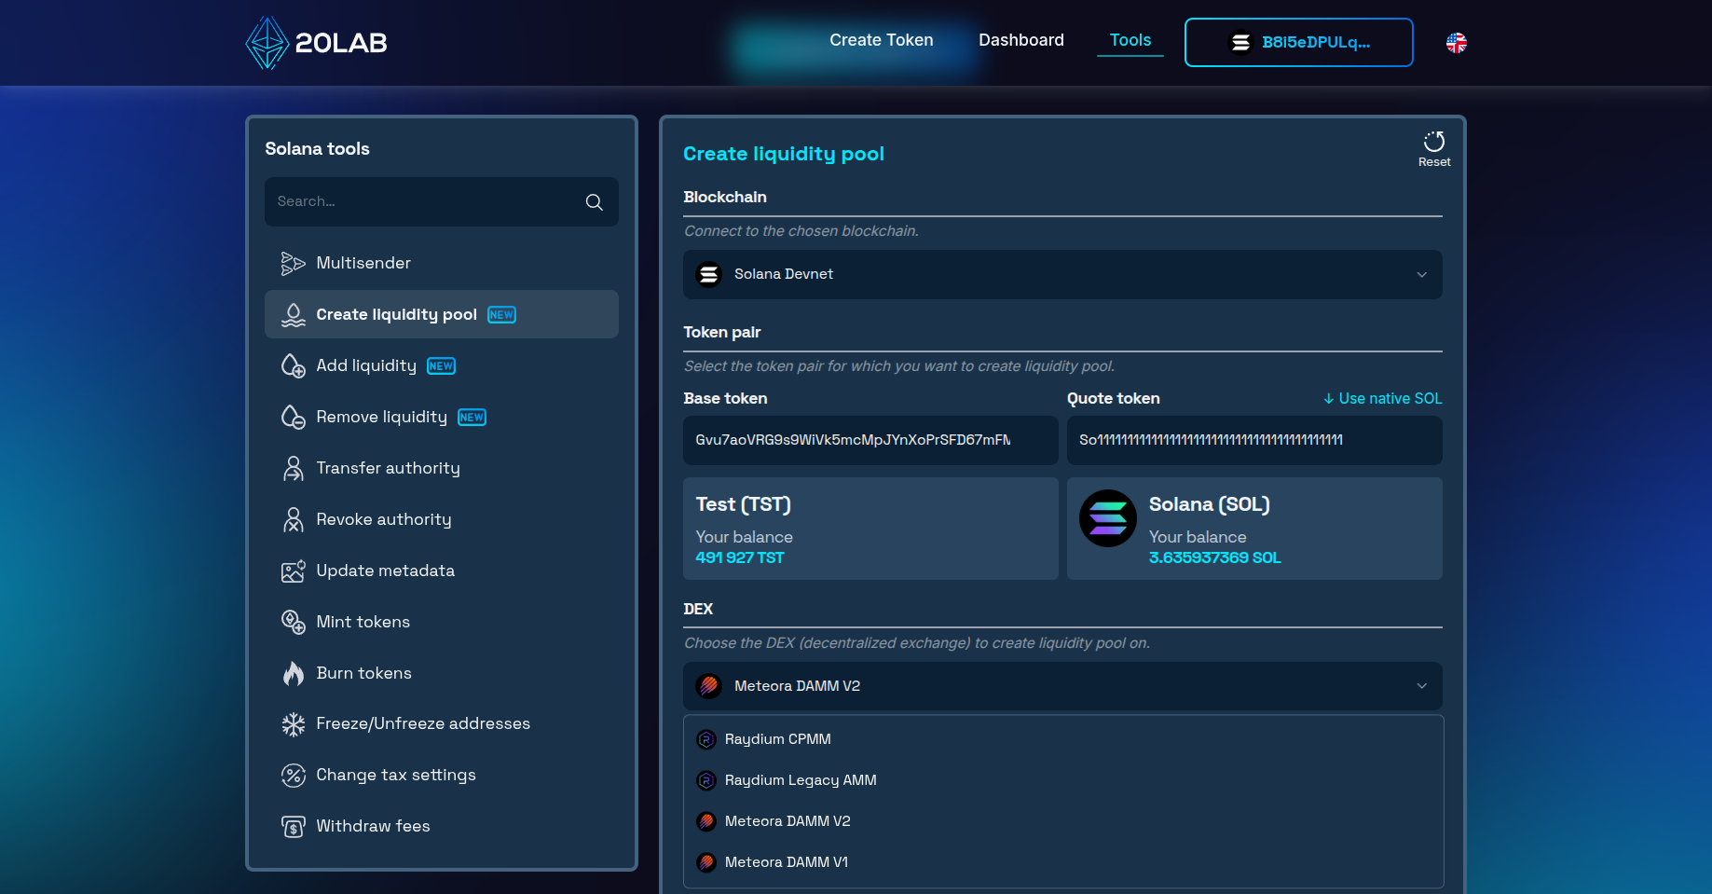Click the Create liquidity pool droplet icon
The height and width of the screenshot is (894, 1712).
294,315
